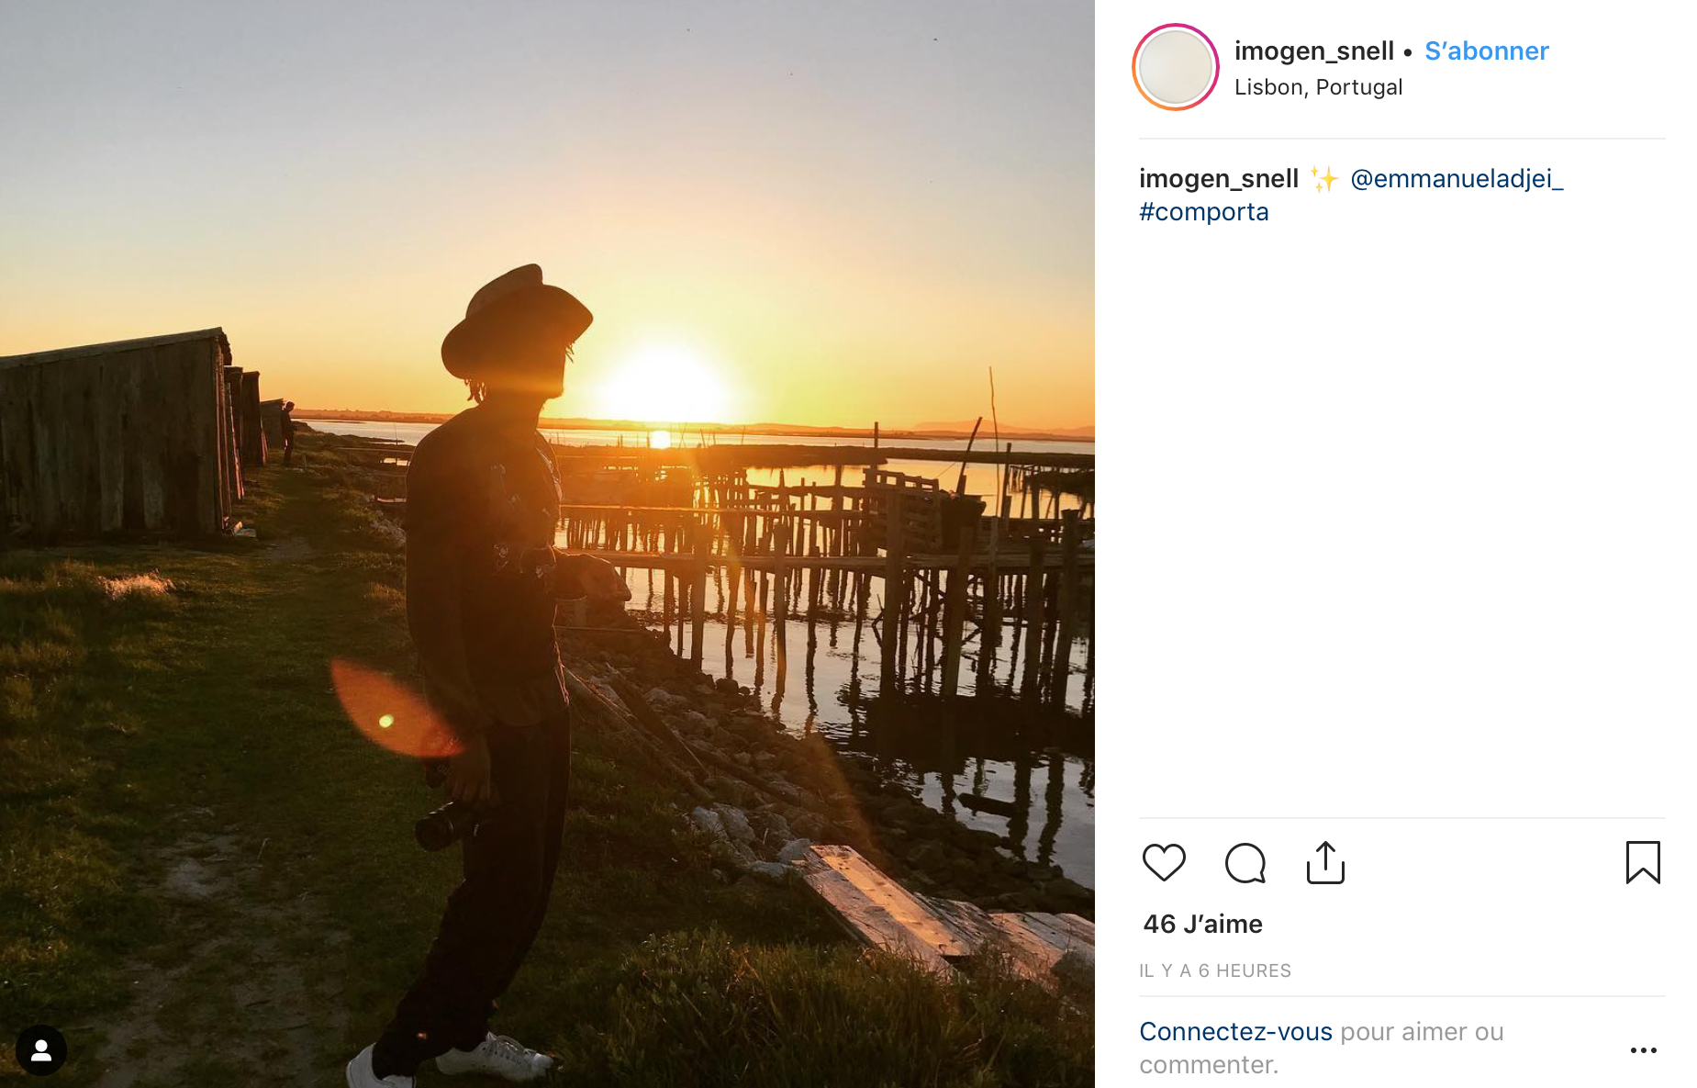Image resolution: width=1697 pixels, height=1088 pixels.
Task: Share the post with the share icon
Action: tap(1325, 863)
